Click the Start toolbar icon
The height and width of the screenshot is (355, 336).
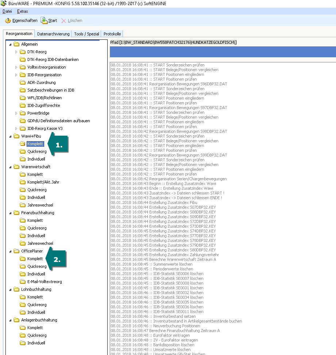tap(44, 21)
